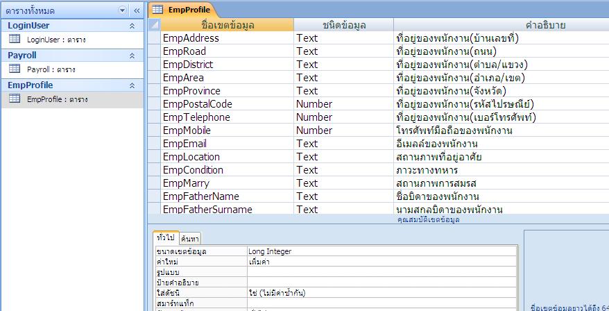
Task: Click the LoginUser table icon
Action: (x=15, y=40)
